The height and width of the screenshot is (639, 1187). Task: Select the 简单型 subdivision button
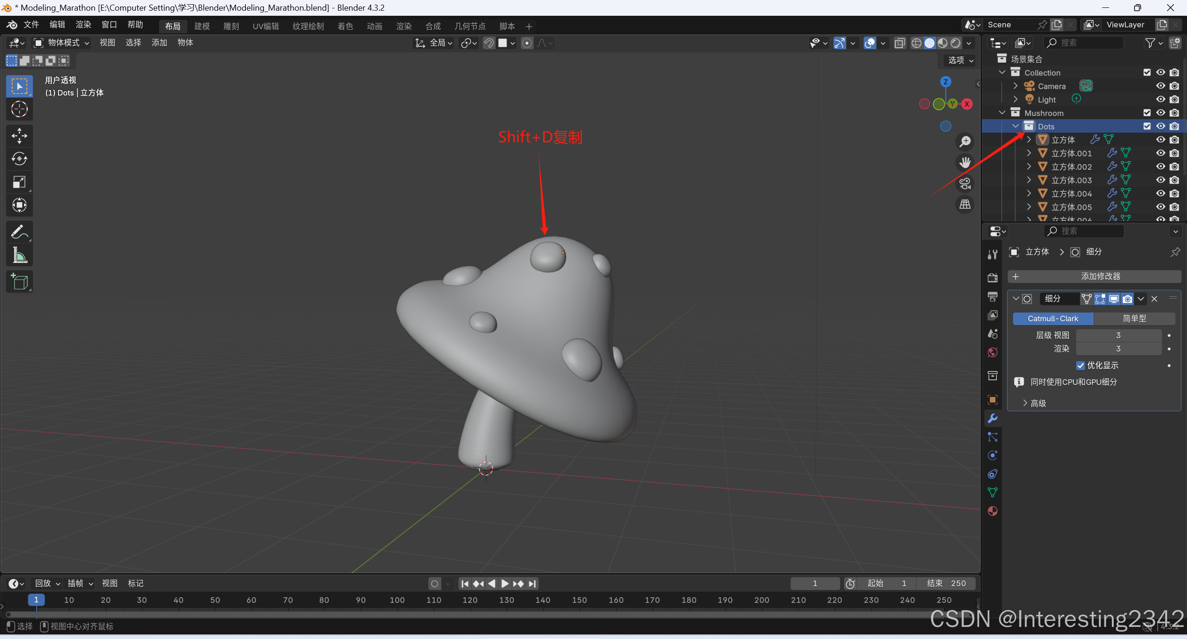(1134, 319)
